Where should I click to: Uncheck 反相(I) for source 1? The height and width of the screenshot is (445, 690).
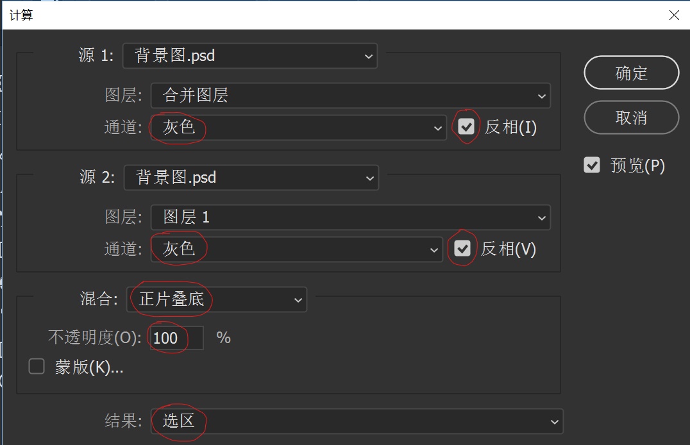click(x=466, y=127)
